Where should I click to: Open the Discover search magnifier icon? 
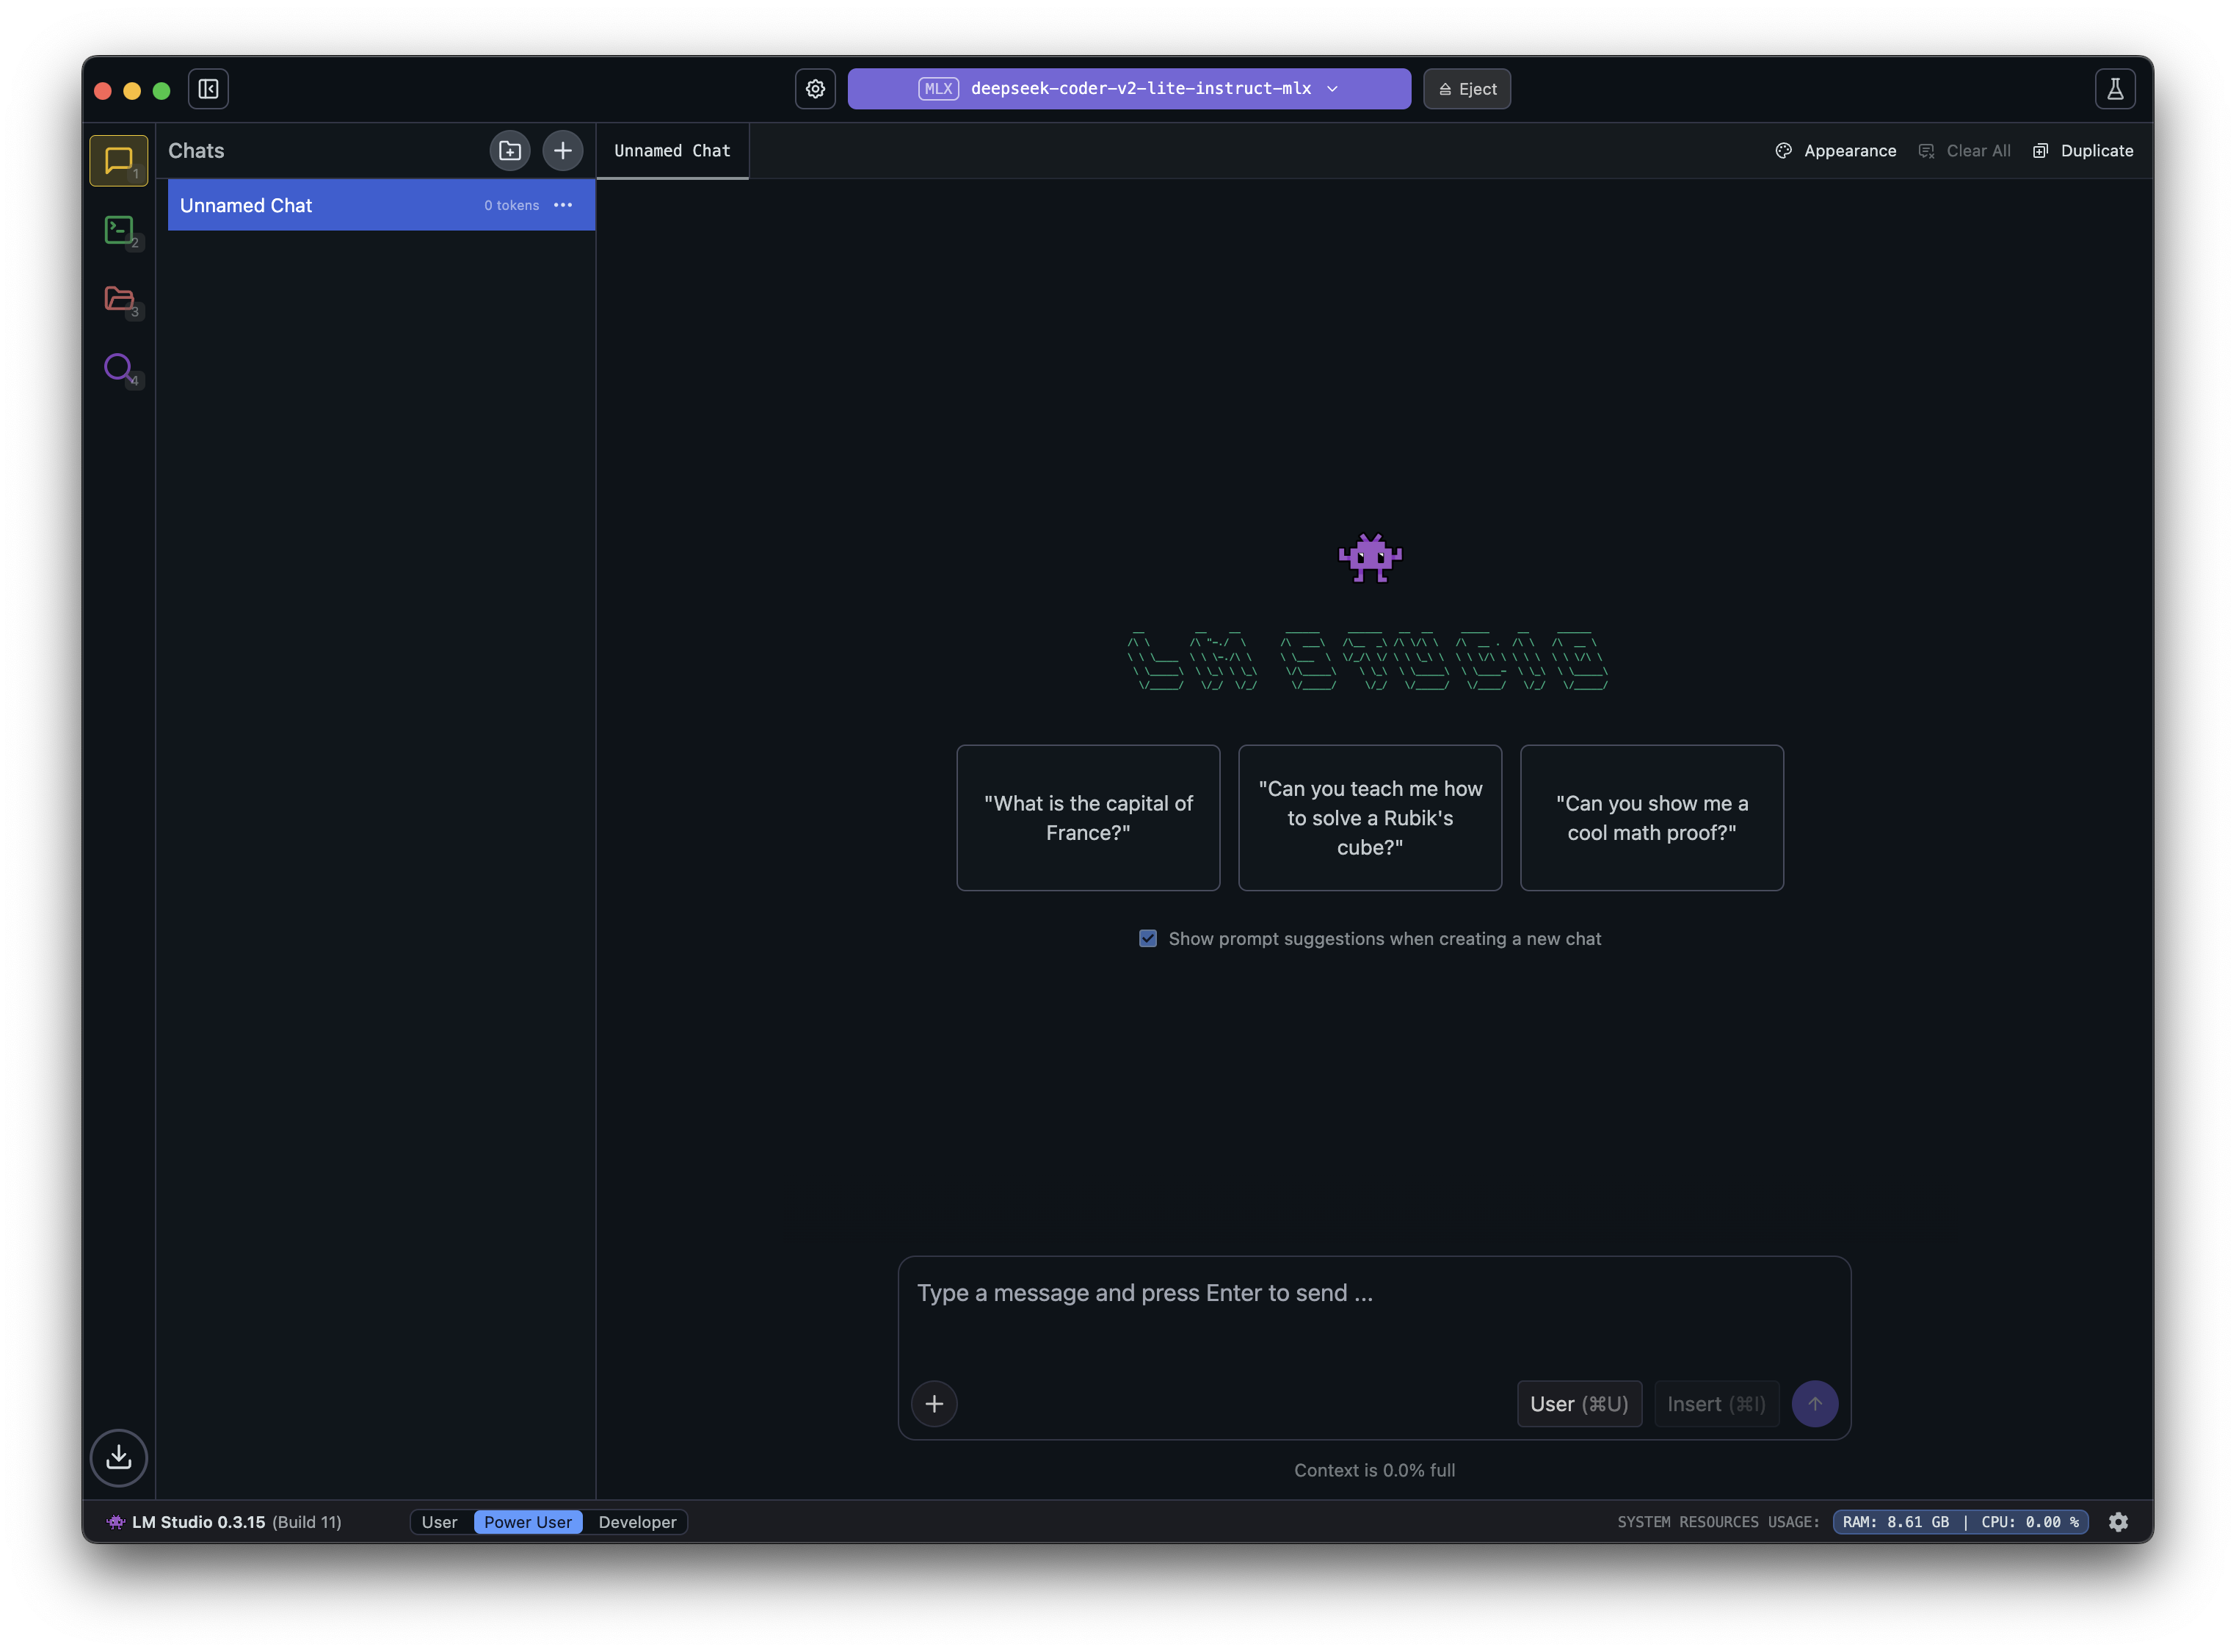pyautogui.click(x=119, y=368)
